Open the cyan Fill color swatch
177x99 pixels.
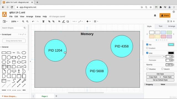(x=171, y=45)
